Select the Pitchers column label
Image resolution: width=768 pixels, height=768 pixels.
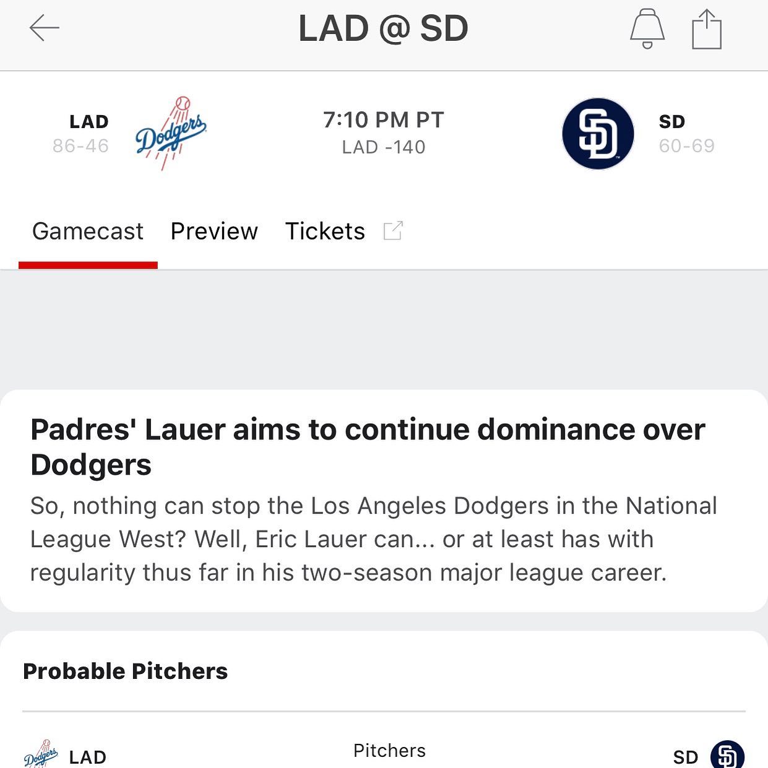(x=389, y=751)
